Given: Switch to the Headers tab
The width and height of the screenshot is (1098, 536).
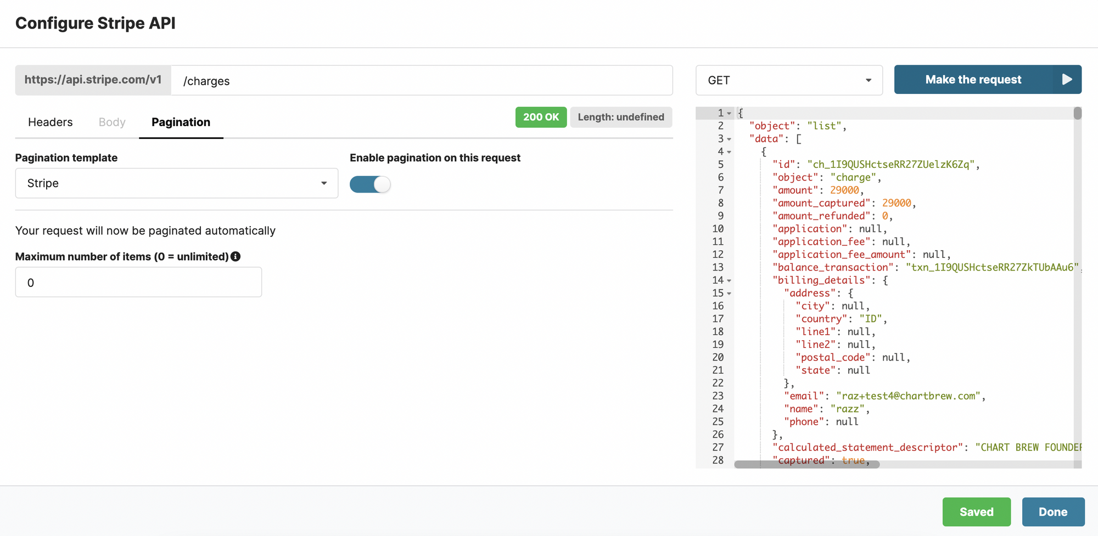Looking at the screenshot, I should pos(50,122).
